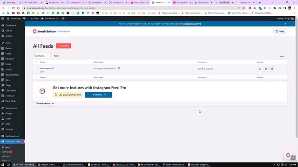The width and height of the screenshot is (298, 167).
Task: Click Add New feed button
Action: (63, 46)
